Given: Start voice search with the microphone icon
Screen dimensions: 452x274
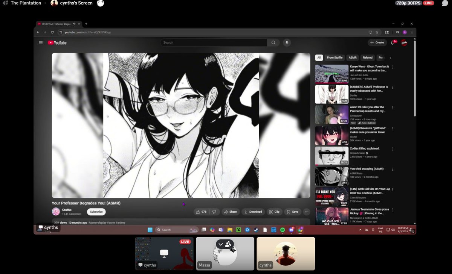Looking at the screenshot, I should pos(287,42).
